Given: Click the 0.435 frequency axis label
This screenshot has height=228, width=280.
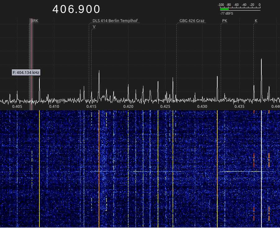Looking at the screenshot, I should 239,107.
